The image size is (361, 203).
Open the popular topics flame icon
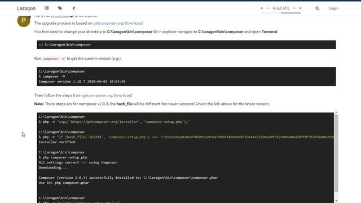coord(74,8)
